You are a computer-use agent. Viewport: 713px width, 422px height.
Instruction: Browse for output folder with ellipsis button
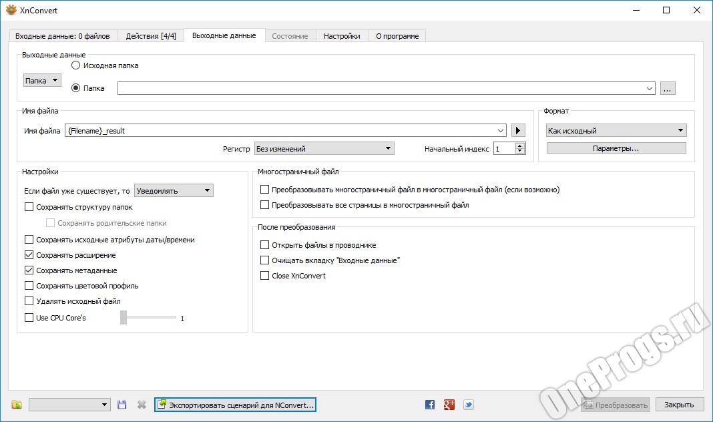click(667, 88)
